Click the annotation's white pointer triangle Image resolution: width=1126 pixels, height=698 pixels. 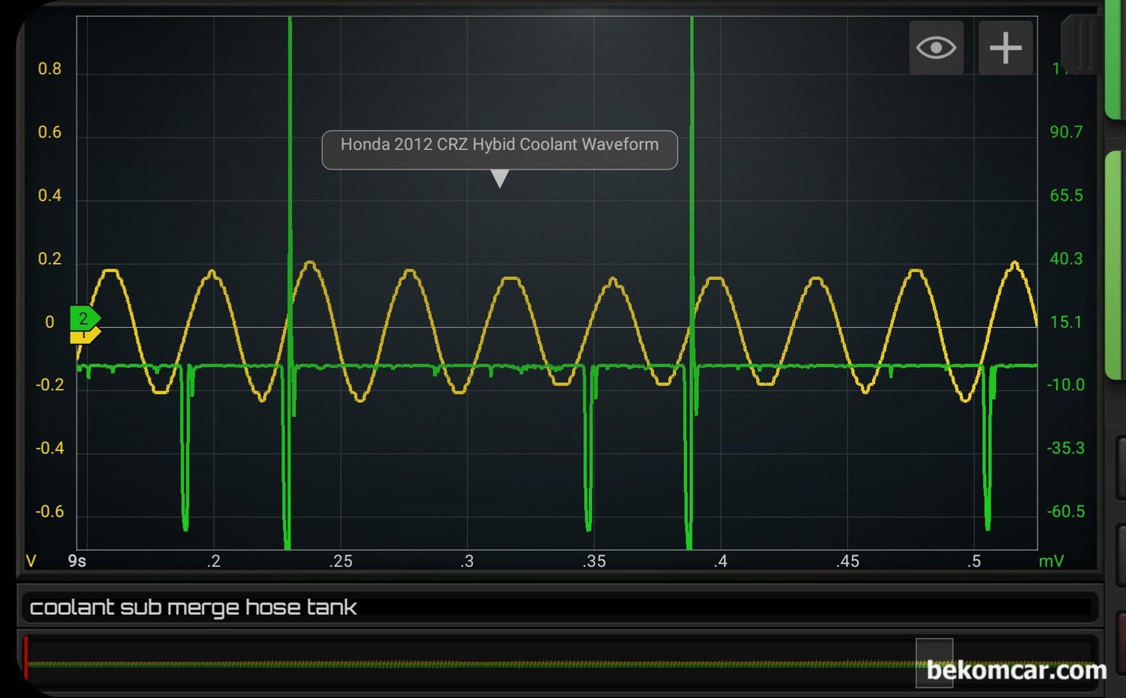[x=499, y=179]
